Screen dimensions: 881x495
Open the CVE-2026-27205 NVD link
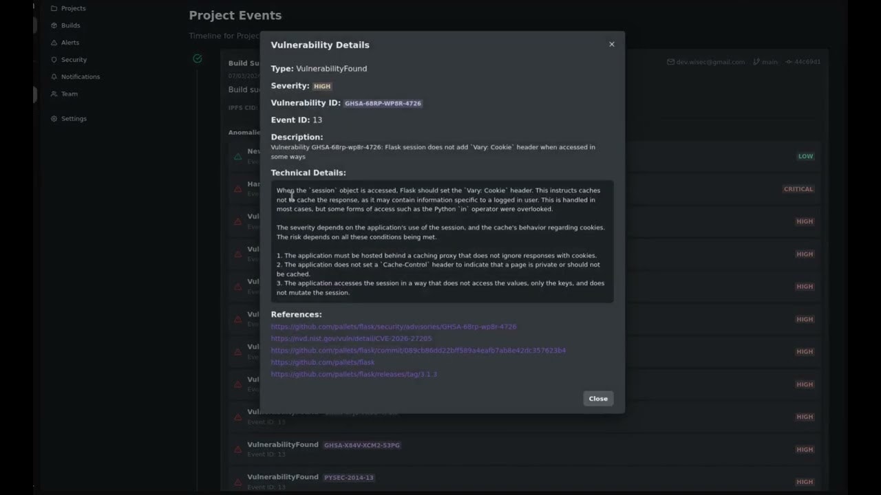tap(351, 338)
